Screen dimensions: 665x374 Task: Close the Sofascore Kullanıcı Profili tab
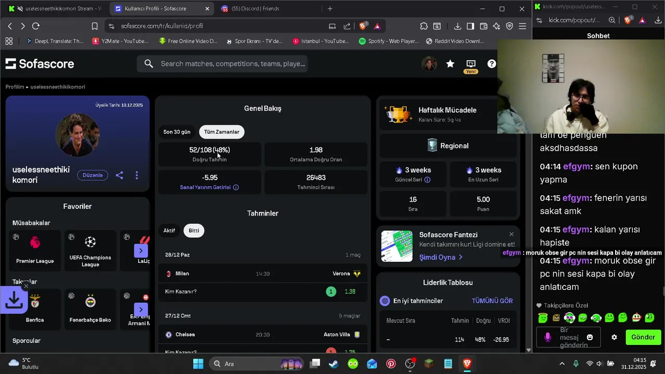pos(207,9)
